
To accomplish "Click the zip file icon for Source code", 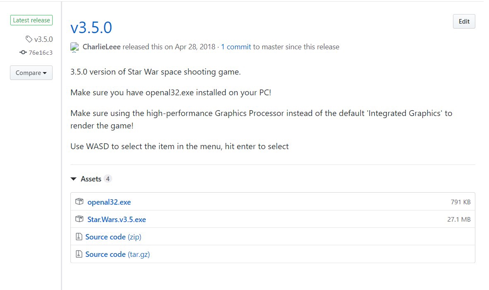I will (79, 237).
